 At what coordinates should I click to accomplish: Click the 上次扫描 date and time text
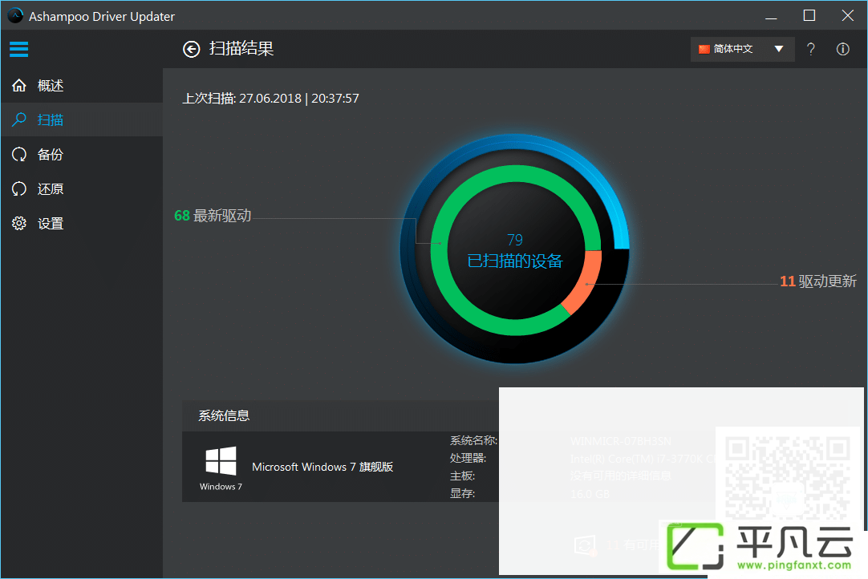pyautogui.click(x=270, y=99)
